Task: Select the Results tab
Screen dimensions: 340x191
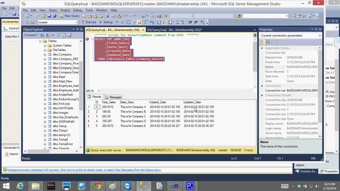Action: tap(95, 97)
